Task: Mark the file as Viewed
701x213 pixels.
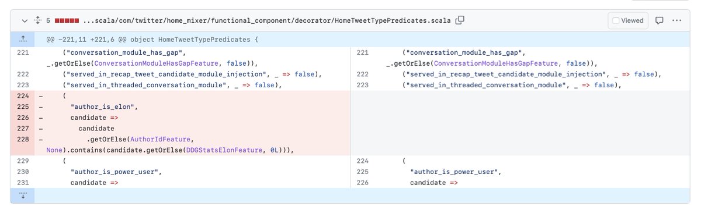Action: [x=629, y=20]
